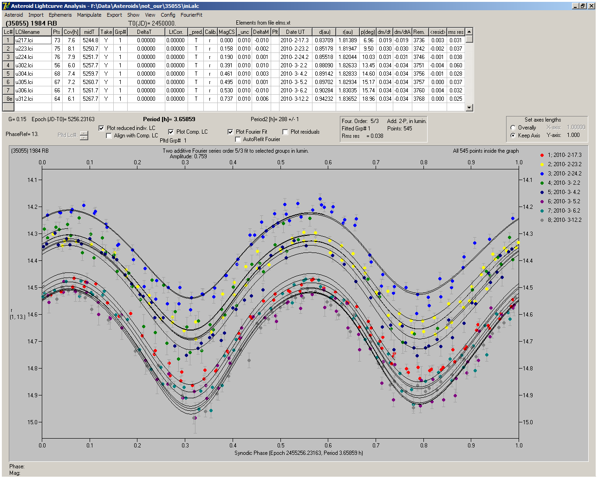Click the lightcurve table scroll-down arrow
This screenshot has width=598, height=479.
469,108
